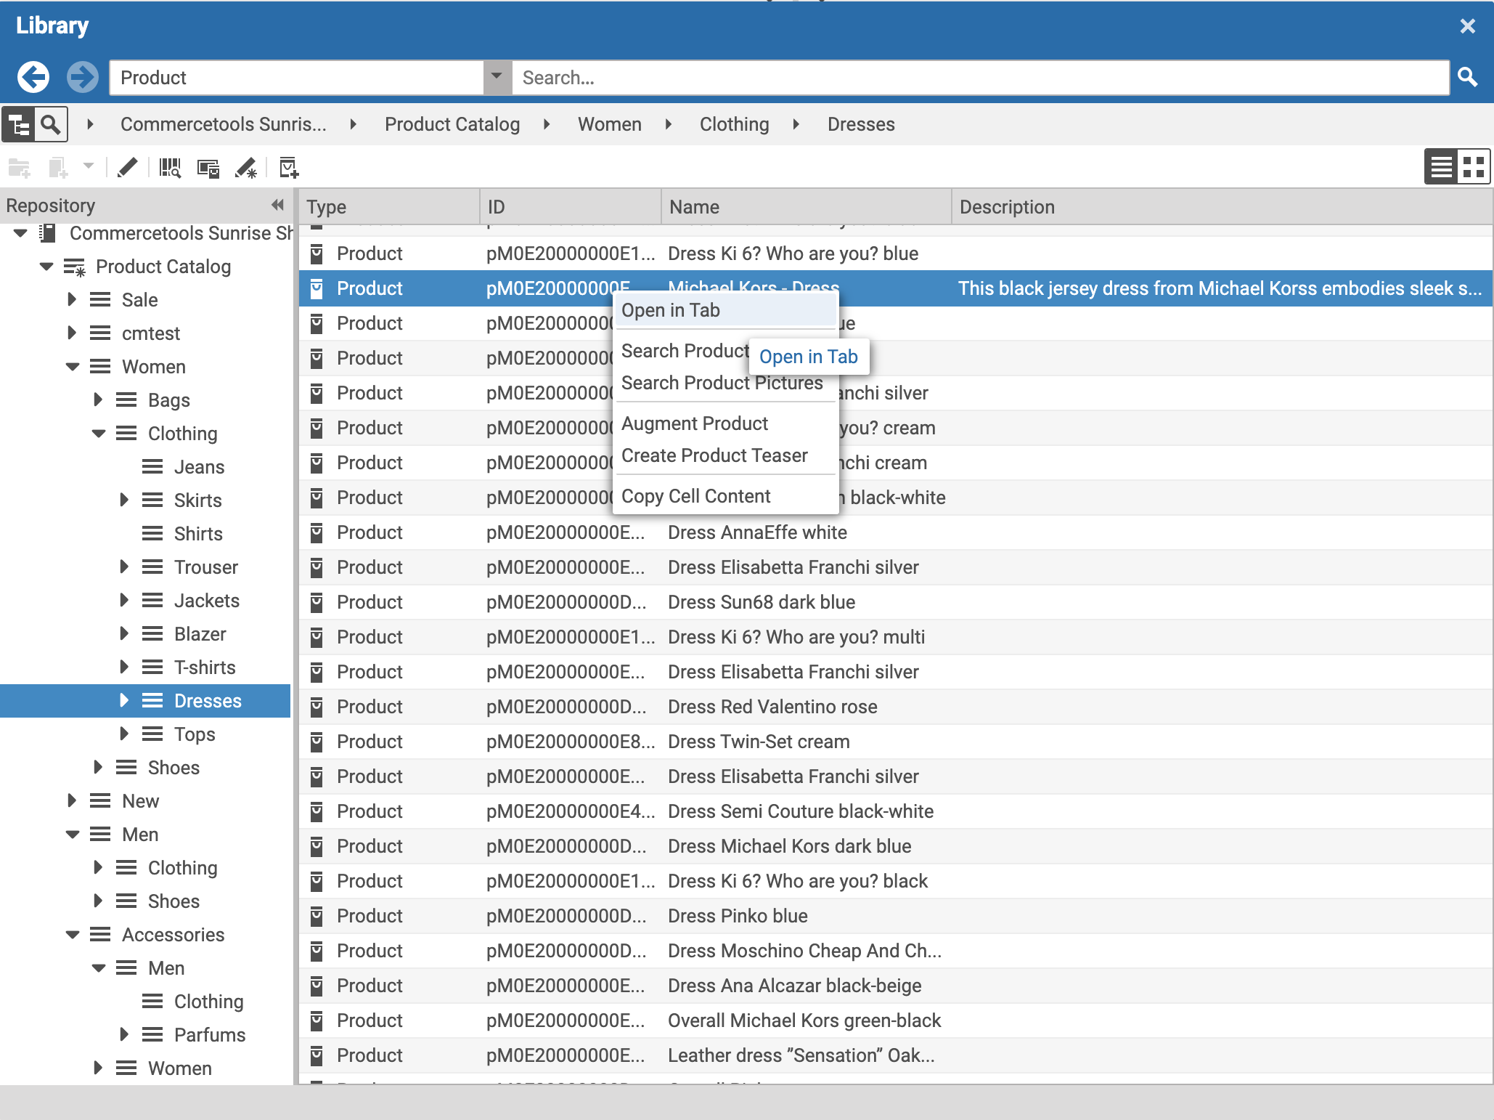Collapse the Repository panel with double arrows
1494x1120 pixels.
click(277, 206)
